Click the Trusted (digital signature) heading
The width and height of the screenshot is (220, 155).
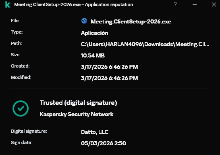point(79,103)
